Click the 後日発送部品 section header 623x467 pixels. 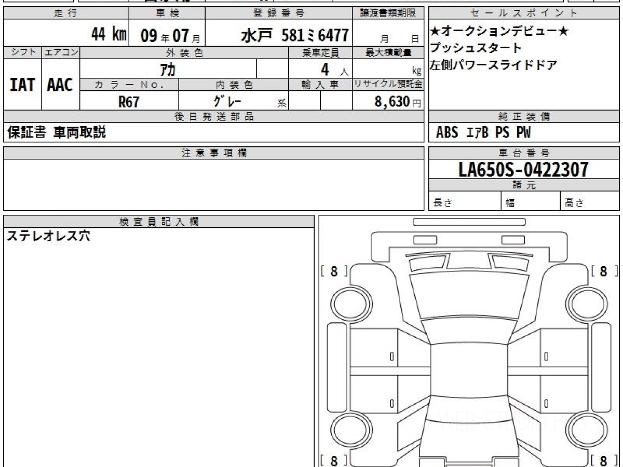[x=214, y=117]
